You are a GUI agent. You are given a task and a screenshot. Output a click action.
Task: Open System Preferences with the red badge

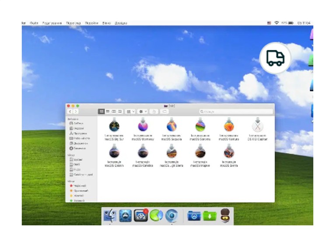click(141, 215)
